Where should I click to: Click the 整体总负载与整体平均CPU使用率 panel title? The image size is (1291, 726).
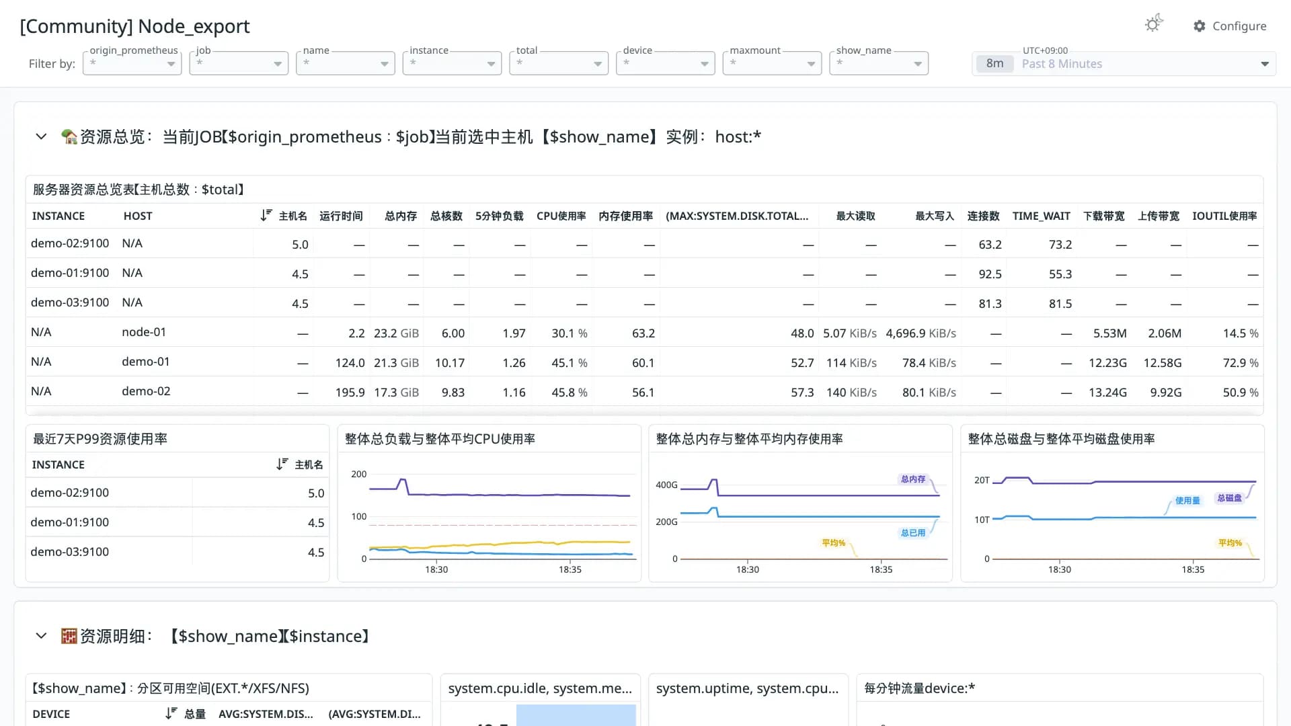tap(440, 439)
